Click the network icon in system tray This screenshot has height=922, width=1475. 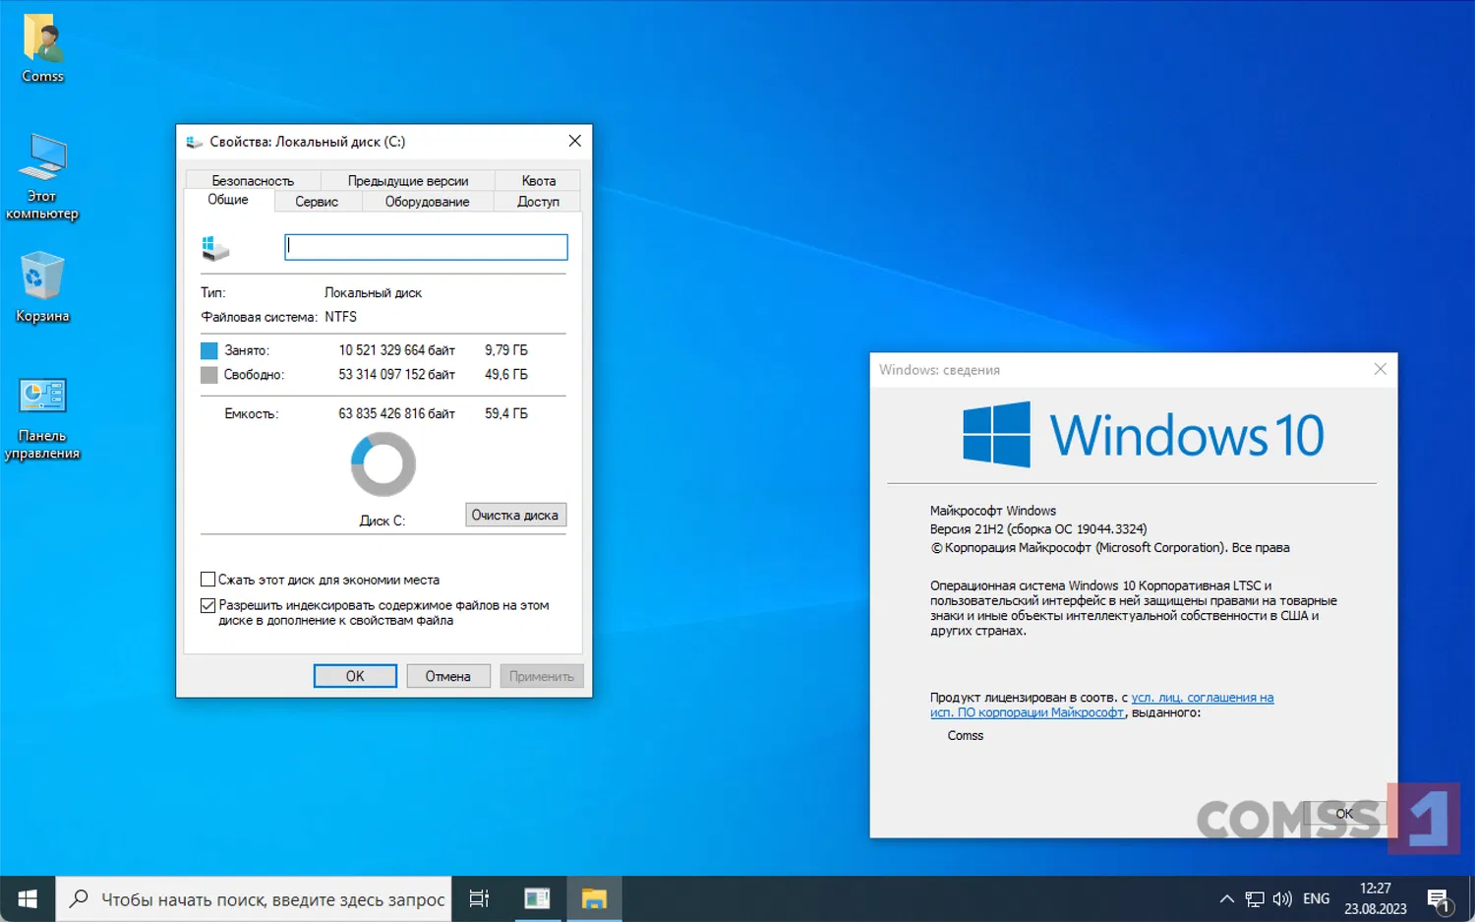(x=1255, y=898)
